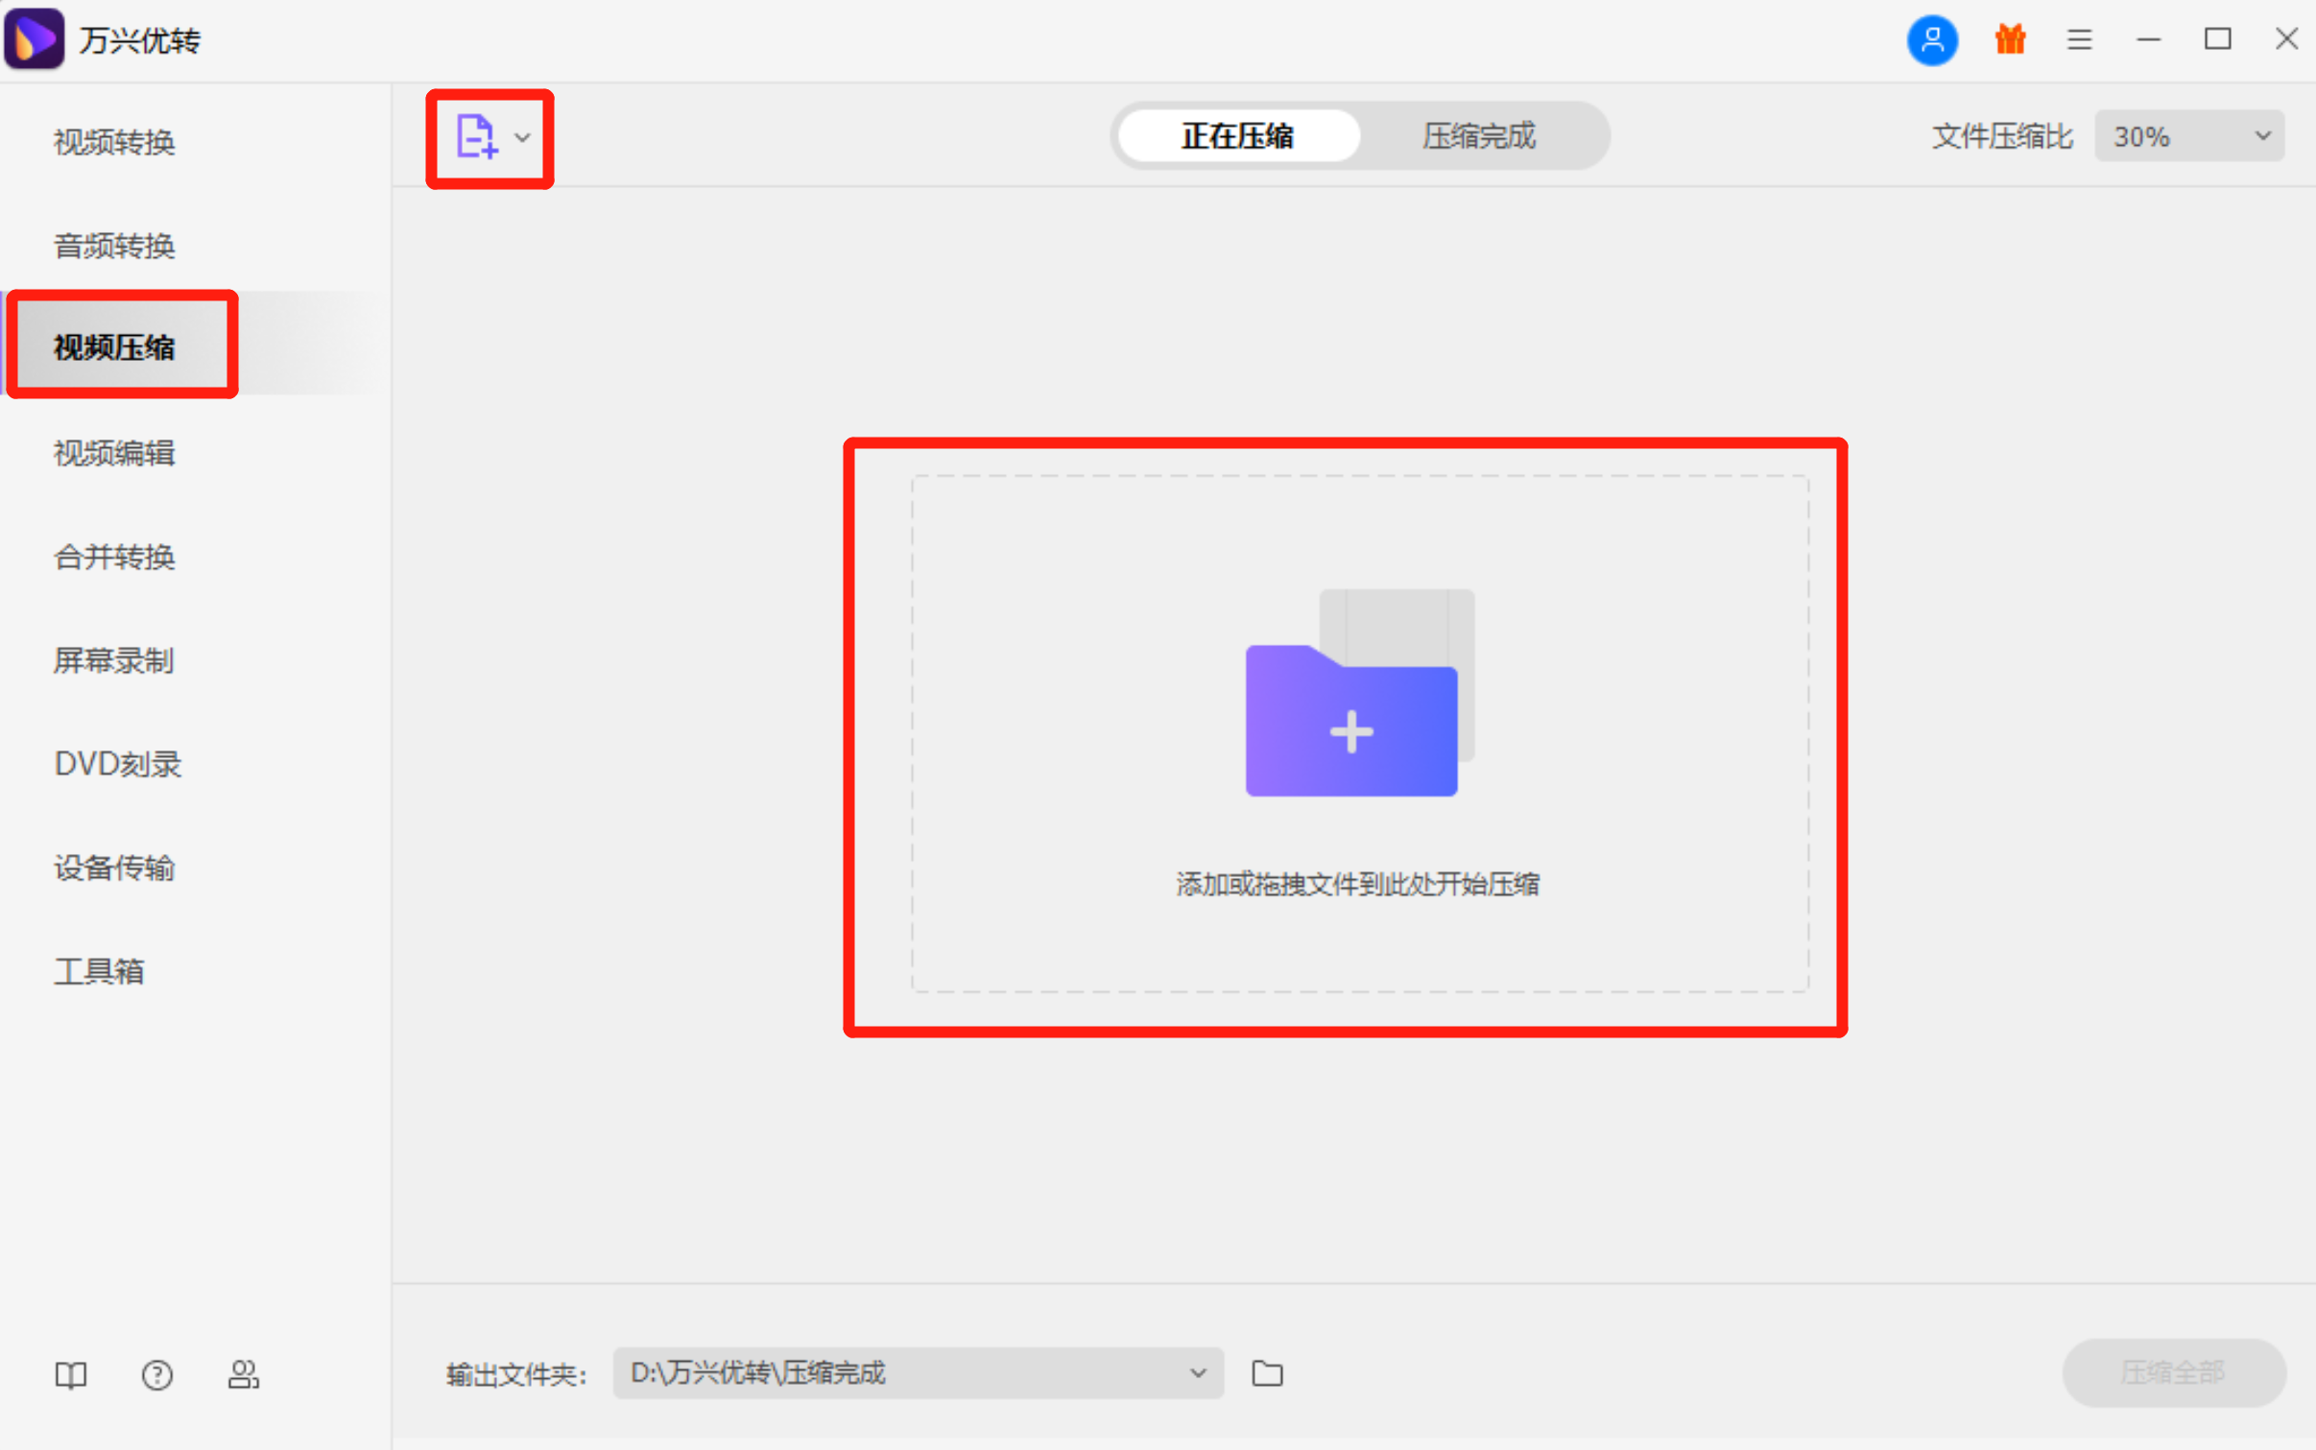Screen dimensions: 2316x1450
Task: Select the 正在压缩 compressing tab
Action: point(1236,135)
